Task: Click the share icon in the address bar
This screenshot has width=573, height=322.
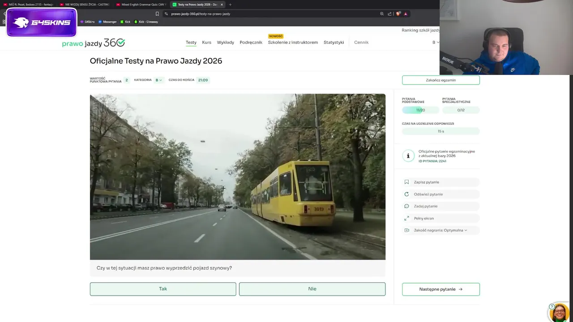Action: click(x=389, y=14)
